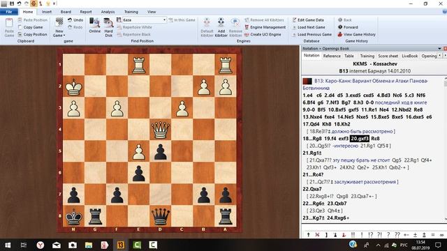Insert the = equal position symbol
The width and height of the screenshot is (447, 251).
(433, 235)
